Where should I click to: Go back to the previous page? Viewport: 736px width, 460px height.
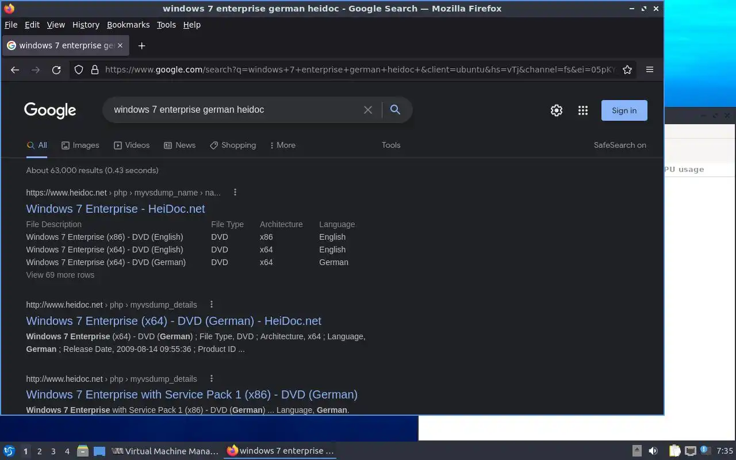[15, 70]
